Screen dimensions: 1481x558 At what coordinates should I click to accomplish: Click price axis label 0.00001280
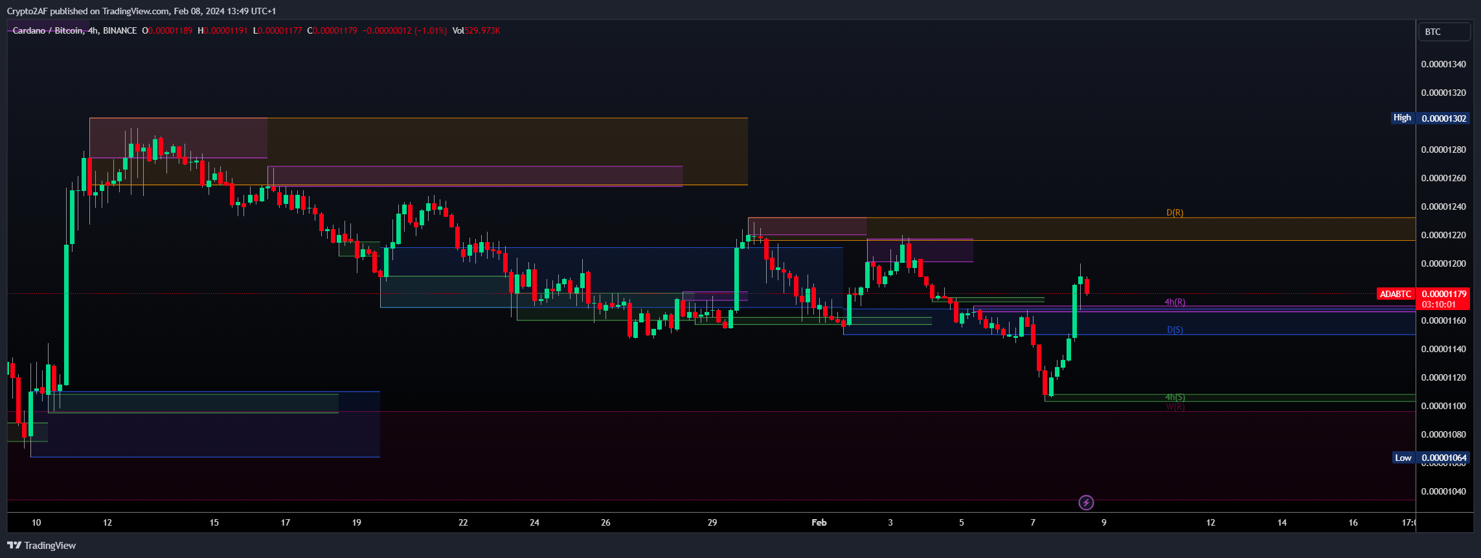1442,150
